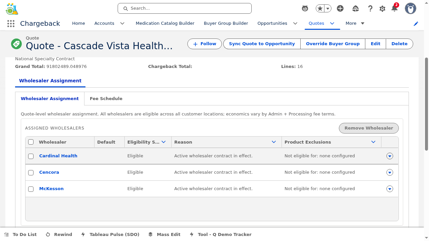The height and width of the screenshot is (241, 429).
Task: Open the Favorites list dropdown arrow
Action: point(328,8)
